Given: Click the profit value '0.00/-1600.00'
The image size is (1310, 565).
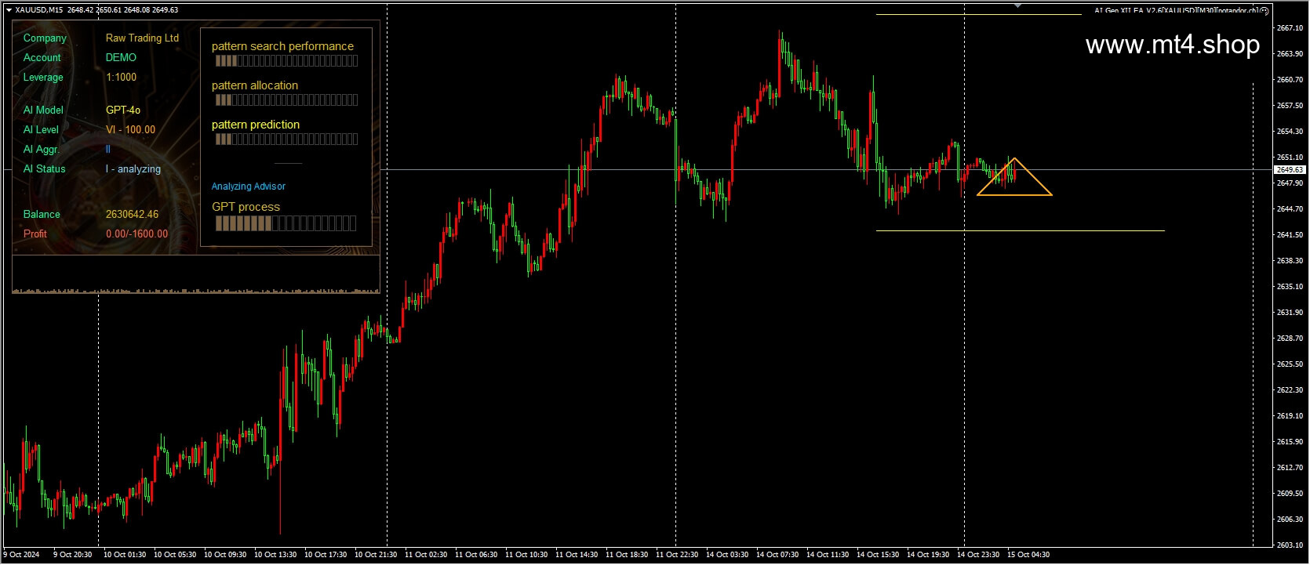Looking at the screenshot, I should click(136, 234).
